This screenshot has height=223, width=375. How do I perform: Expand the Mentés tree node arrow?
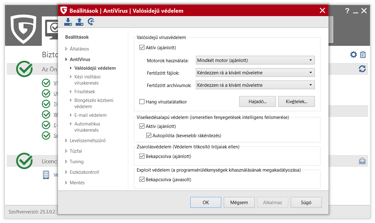click(x=66, y=183)
